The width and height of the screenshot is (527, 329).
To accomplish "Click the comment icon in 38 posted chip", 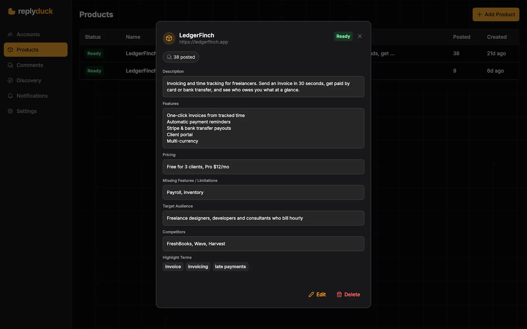I will point(169,57).
